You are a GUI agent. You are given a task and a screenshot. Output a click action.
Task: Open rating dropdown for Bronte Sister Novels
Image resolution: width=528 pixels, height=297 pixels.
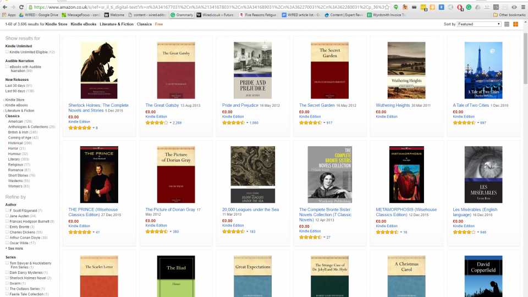[324, 238]
